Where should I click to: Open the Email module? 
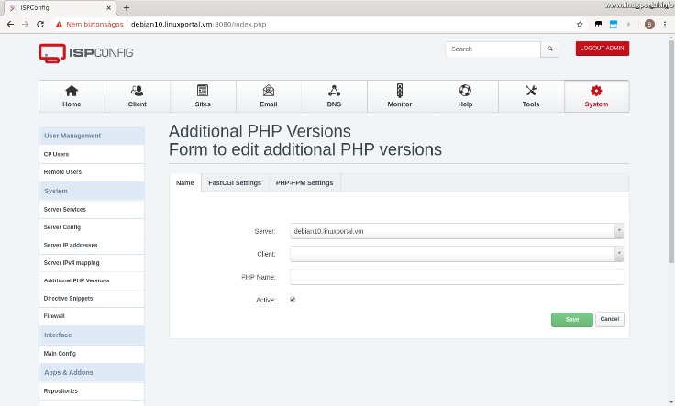[x=269, y=96]
